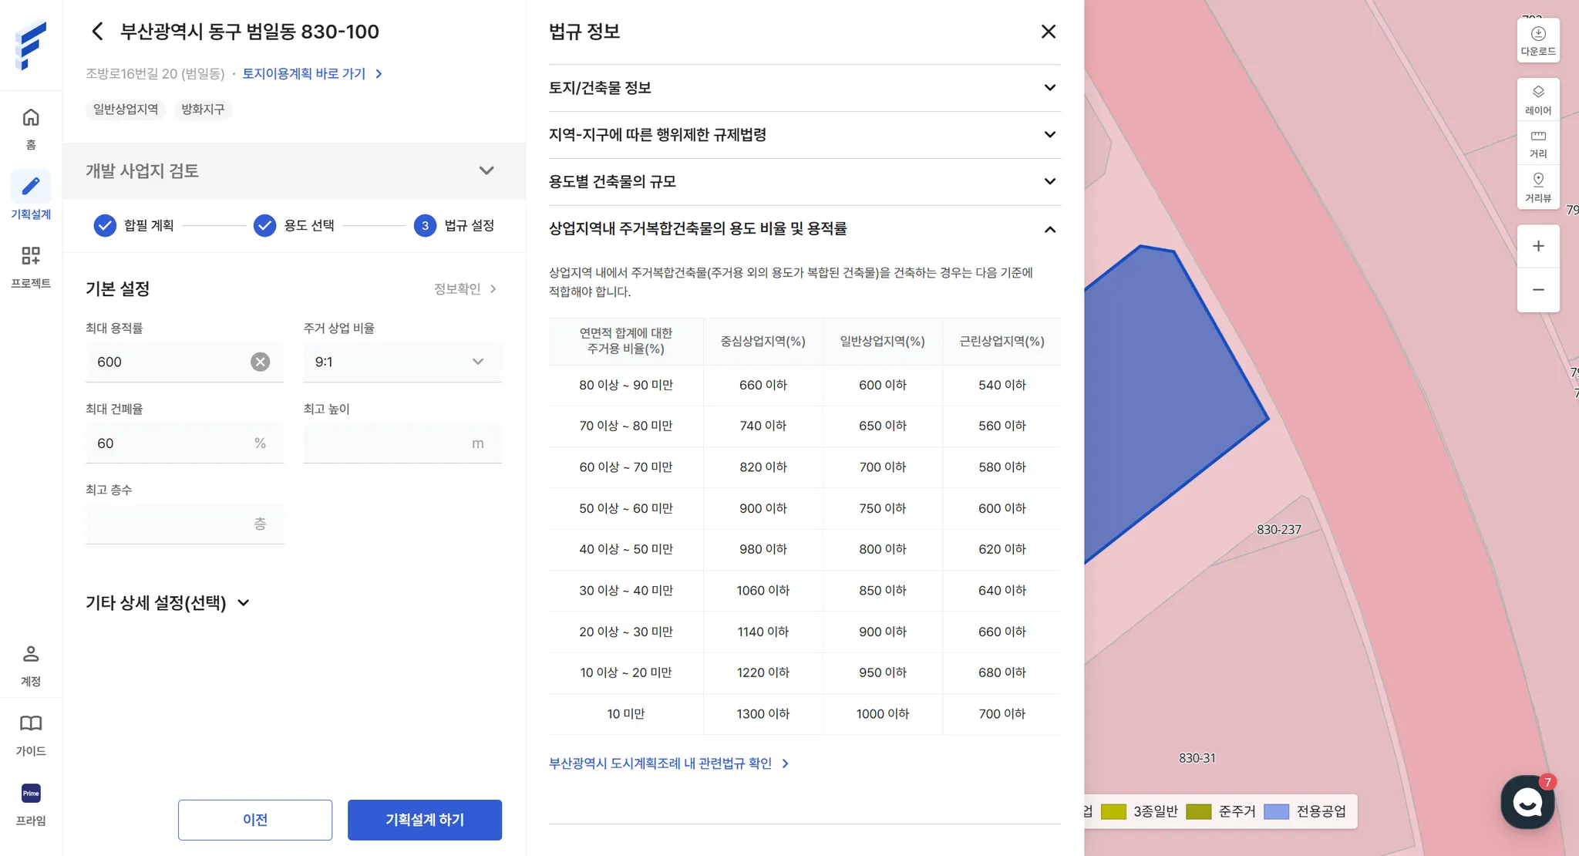Open 토지이용계획 바로 가기 link
The image size is (1579, 856).
point(311,73)
